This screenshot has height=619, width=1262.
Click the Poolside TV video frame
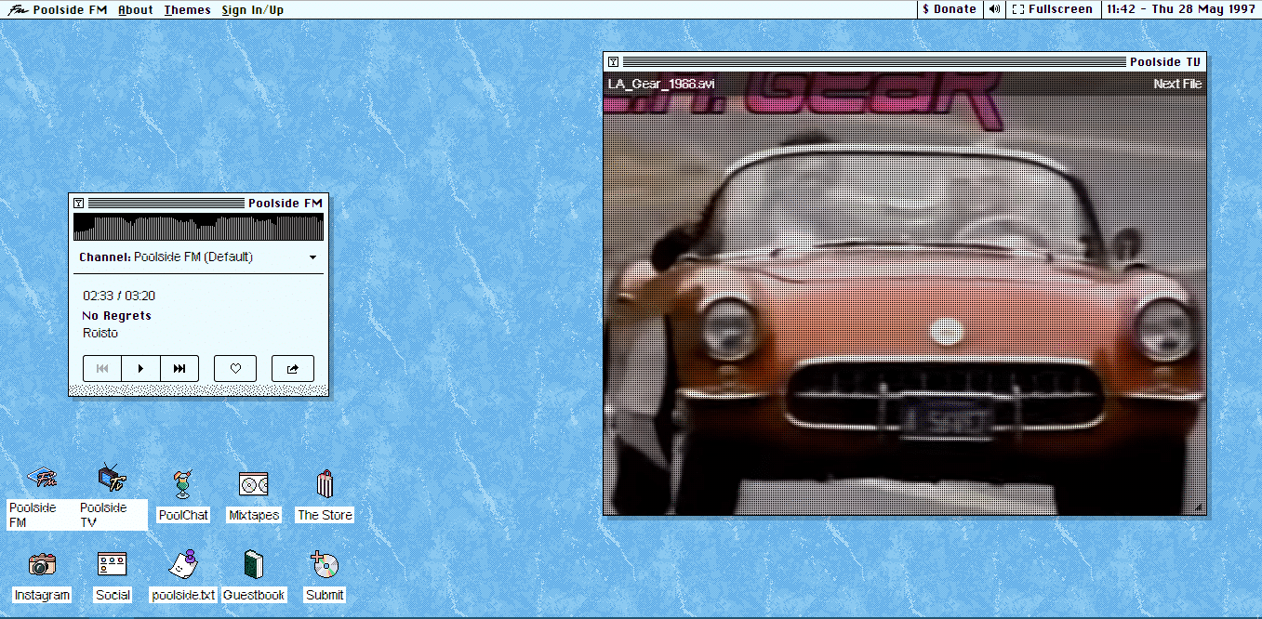[905, 293]
